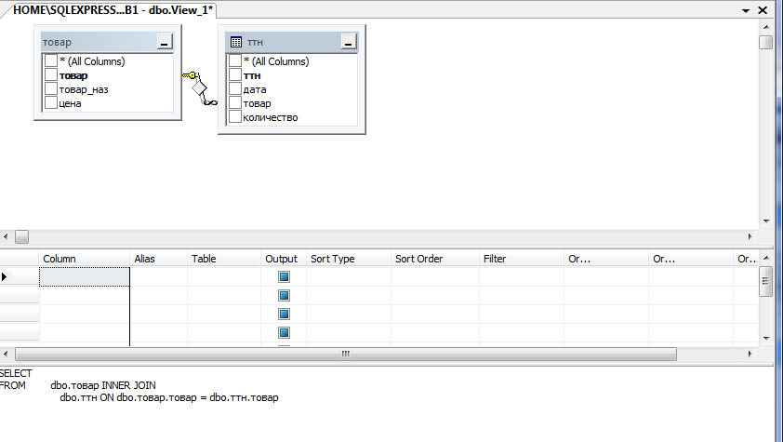Click the Sort Type cell in first row
The width and height of the screenshot is (783, 442).
[x=349, y=276]
